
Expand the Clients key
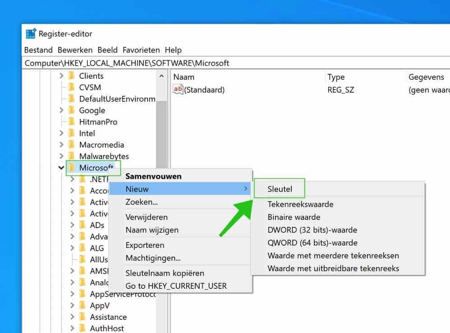click(61, 76)
